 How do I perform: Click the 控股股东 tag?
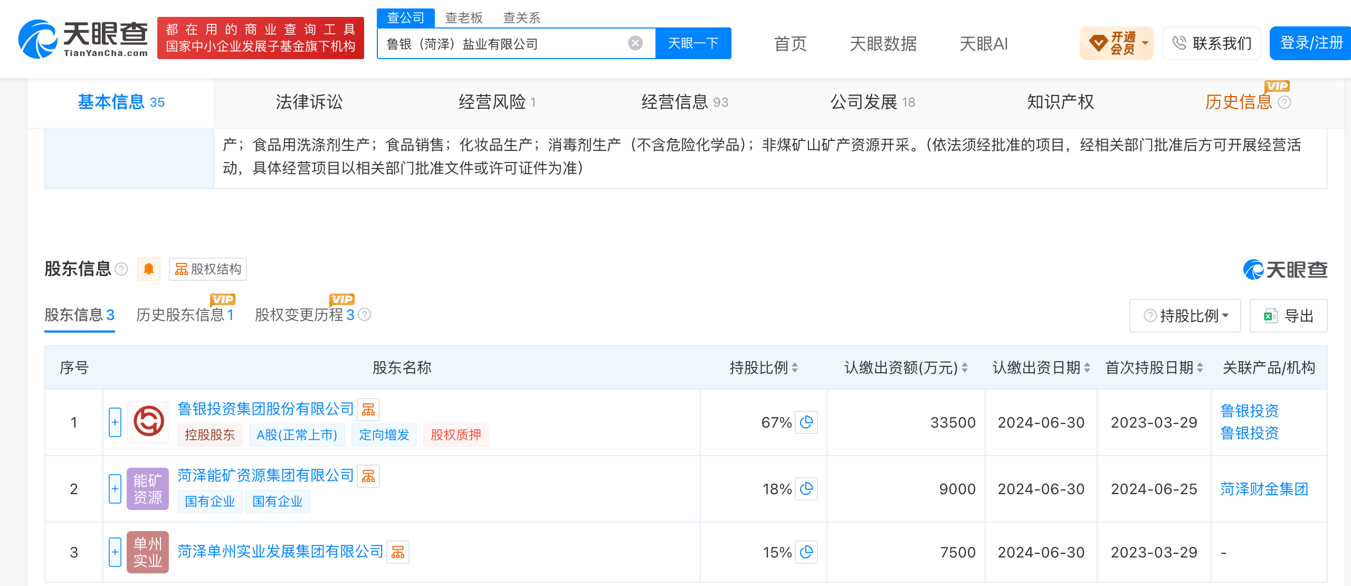point(210,435)
